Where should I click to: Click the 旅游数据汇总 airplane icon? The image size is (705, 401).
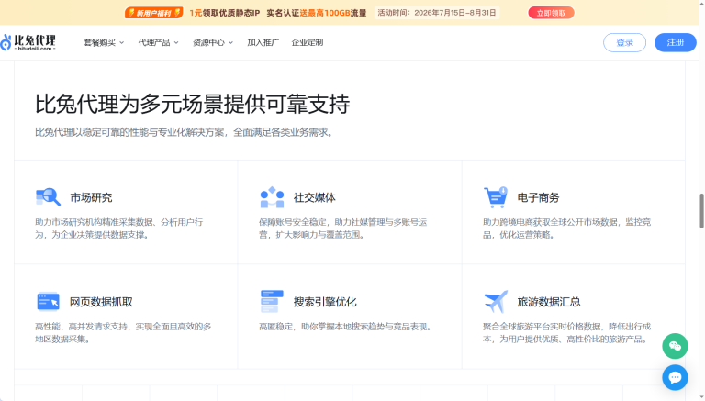click(x=496, y=302)
